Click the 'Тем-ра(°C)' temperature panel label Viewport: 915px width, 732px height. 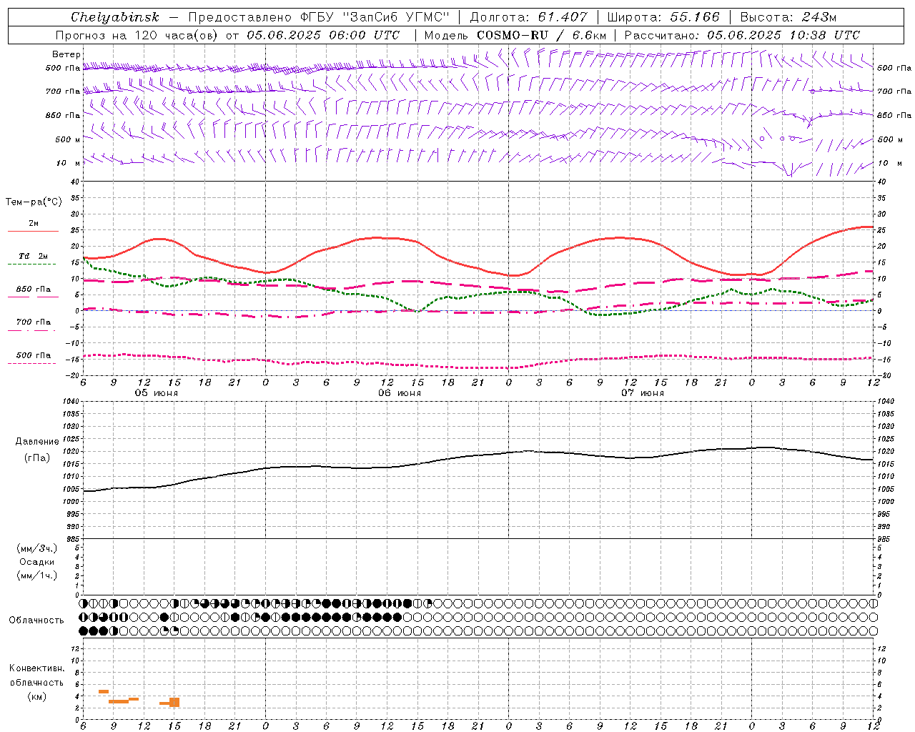pyautogui.click(x=34, y=202)
